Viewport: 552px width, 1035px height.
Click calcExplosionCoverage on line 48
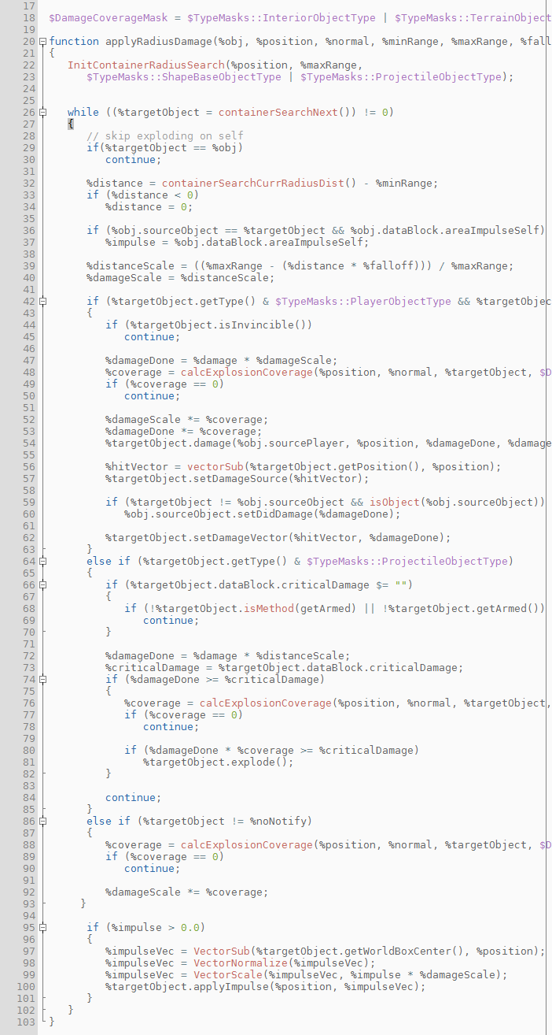247,372
